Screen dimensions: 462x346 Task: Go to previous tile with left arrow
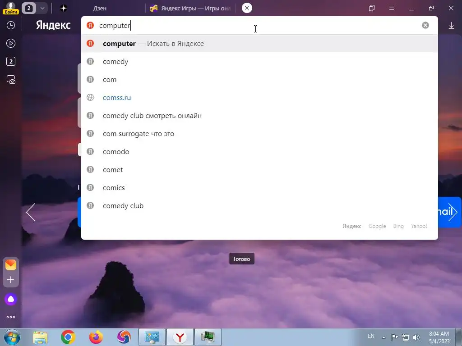click(31, 212)
